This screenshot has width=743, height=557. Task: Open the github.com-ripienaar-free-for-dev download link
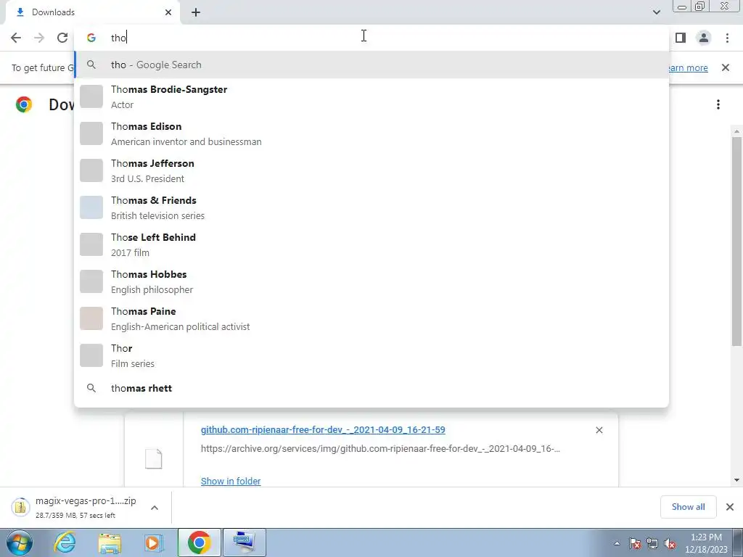pos(323,429)
